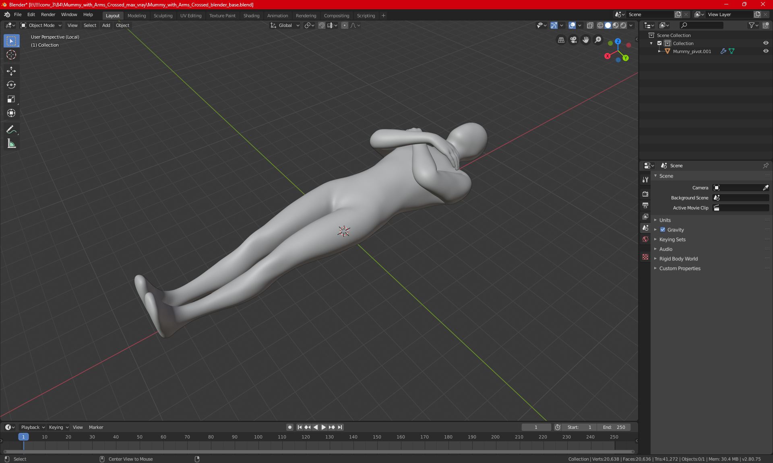Click the zoom view magnifier icon
Image resolution: width=773 pixels, height=463 pixels.
tap(598, 40)
